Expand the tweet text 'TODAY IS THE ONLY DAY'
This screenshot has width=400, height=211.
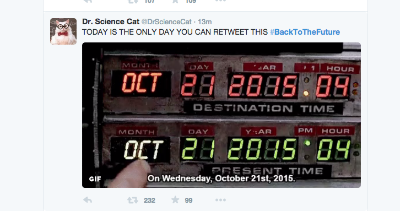click(175, 32)
